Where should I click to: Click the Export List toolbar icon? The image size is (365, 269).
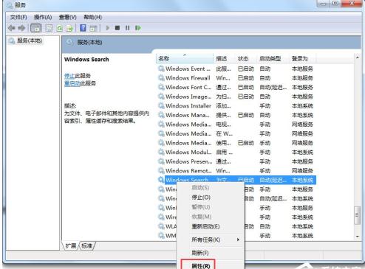click(69, 28)
